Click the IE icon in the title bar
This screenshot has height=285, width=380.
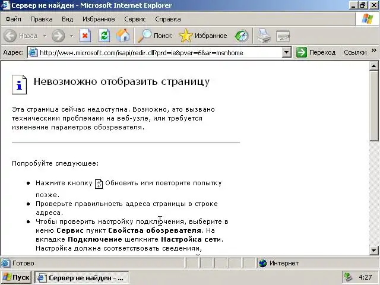5,5
